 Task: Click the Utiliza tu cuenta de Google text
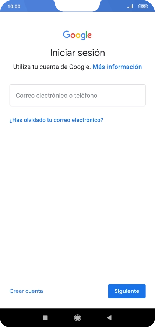pyautogui.click(x=52, y=67)
